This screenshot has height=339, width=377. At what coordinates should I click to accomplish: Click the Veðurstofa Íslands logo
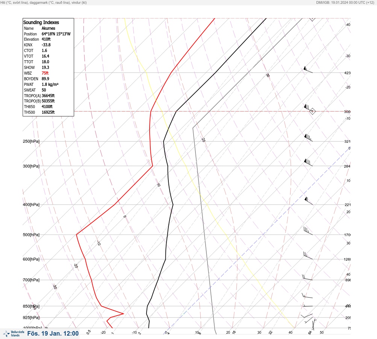(14, 333)
